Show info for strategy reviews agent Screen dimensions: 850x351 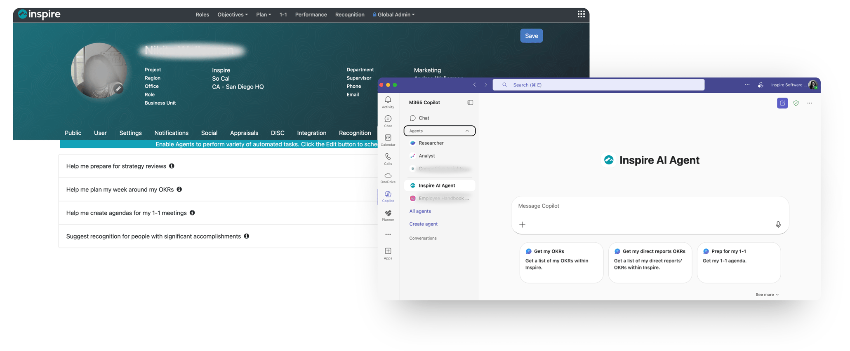coord(172,166)
